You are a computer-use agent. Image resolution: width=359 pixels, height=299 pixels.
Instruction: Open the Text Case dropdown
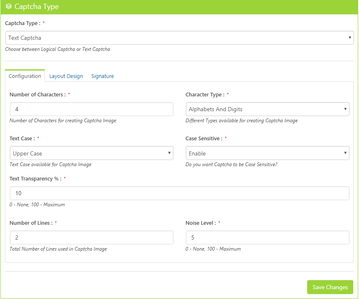(91, 153)
